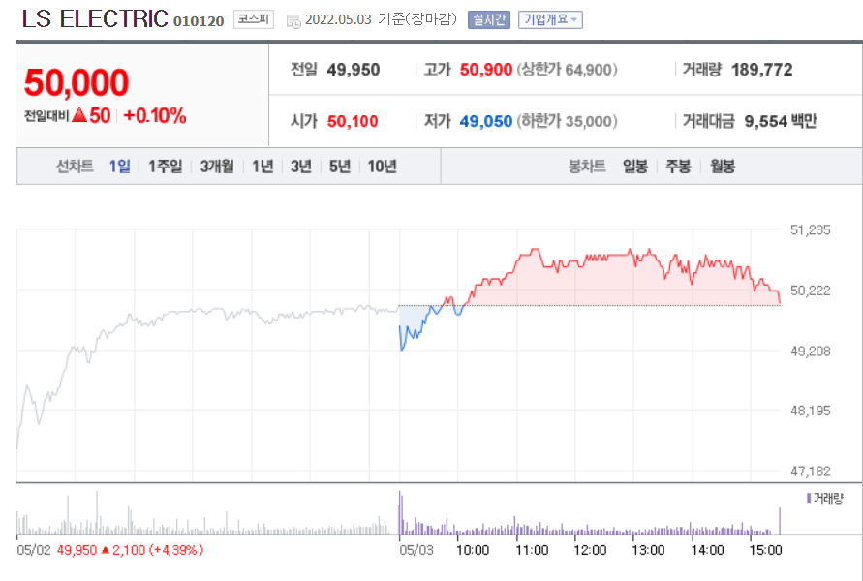Click the high price 50,900
This screenshot has height=581, width=863.
pyautogui.click(x=486, y=70)
